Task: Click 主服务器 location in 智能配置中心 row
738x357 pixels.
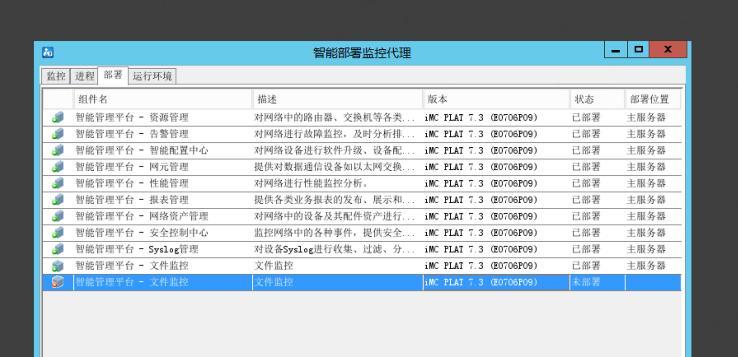Action: coord(646,151)
